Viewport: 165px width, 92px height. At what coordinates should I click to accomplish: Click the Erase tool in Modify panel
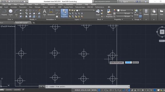click(39, 10)
